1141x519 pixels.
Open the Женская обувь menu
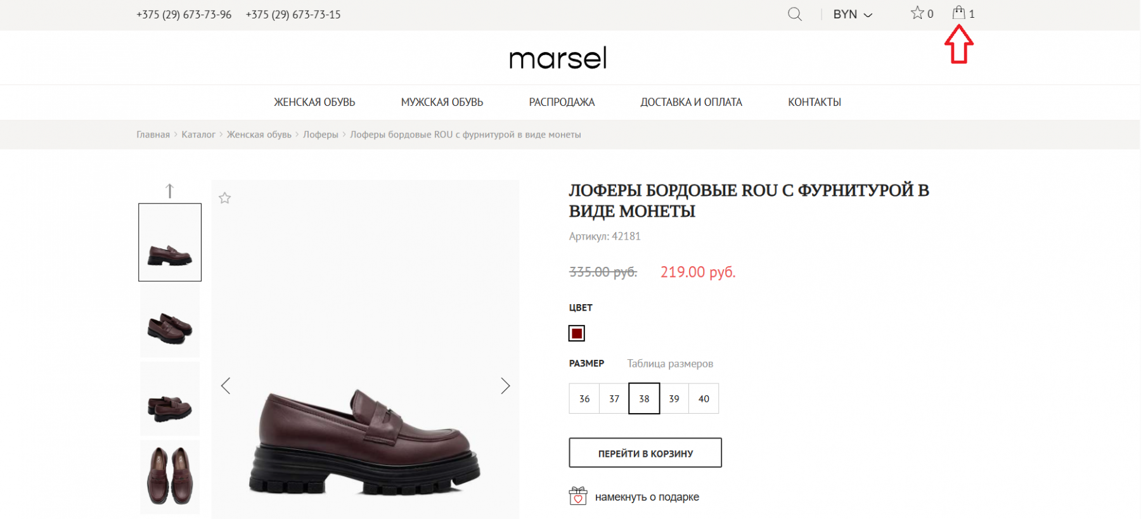[x=314, y=102]
